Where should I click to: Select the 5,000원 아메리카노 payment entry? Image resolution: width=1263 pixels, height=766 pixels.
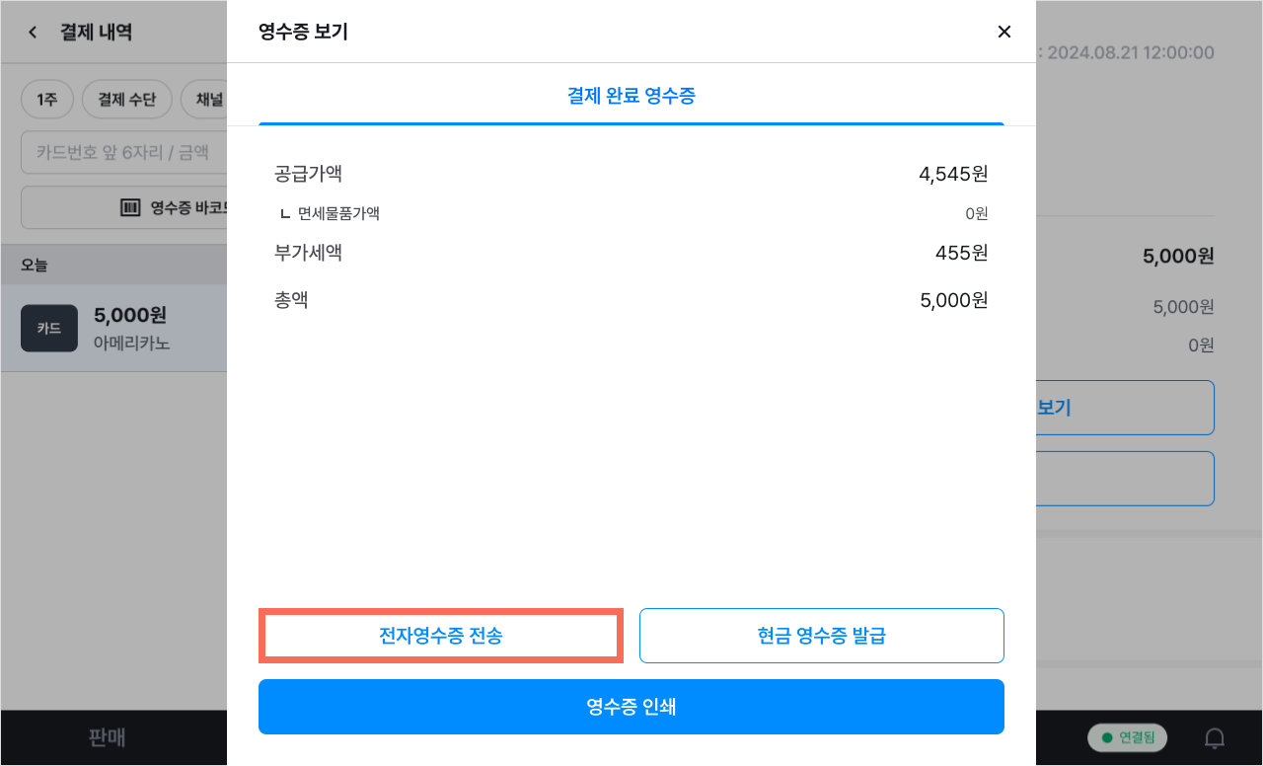(113, 329)
